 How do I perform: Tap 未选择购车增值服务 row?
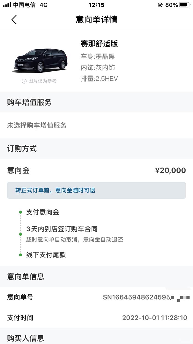pyautogui.click(x=37, y=126)
